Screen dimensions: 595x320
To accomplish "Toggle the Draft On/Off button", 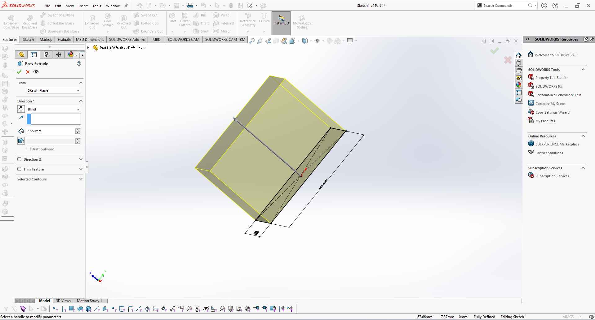I will pos(21,141).
